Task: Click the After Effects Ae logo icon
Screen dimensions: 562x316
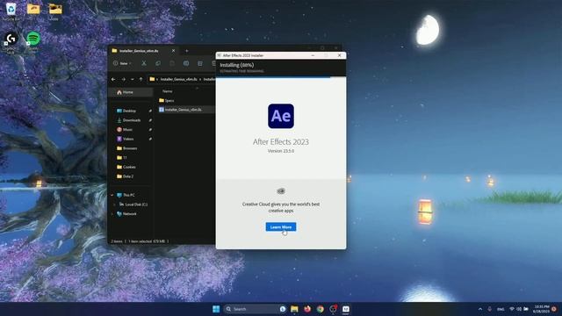Action: 281,116
